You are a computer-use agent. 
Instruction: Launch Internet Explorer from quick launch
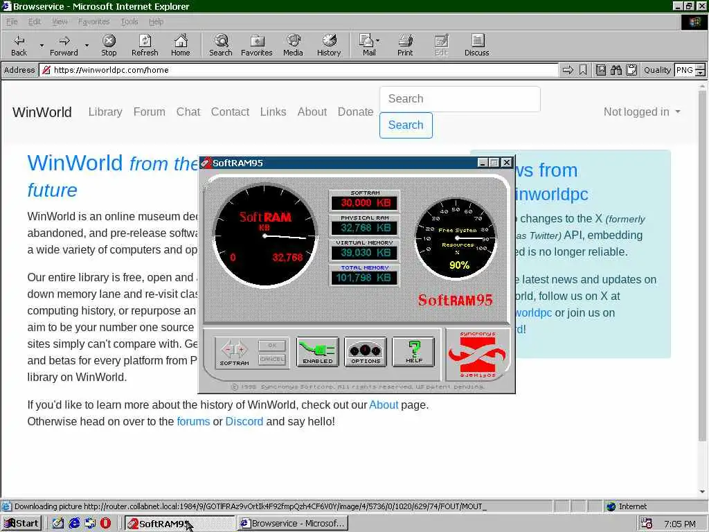click(74, 524)
